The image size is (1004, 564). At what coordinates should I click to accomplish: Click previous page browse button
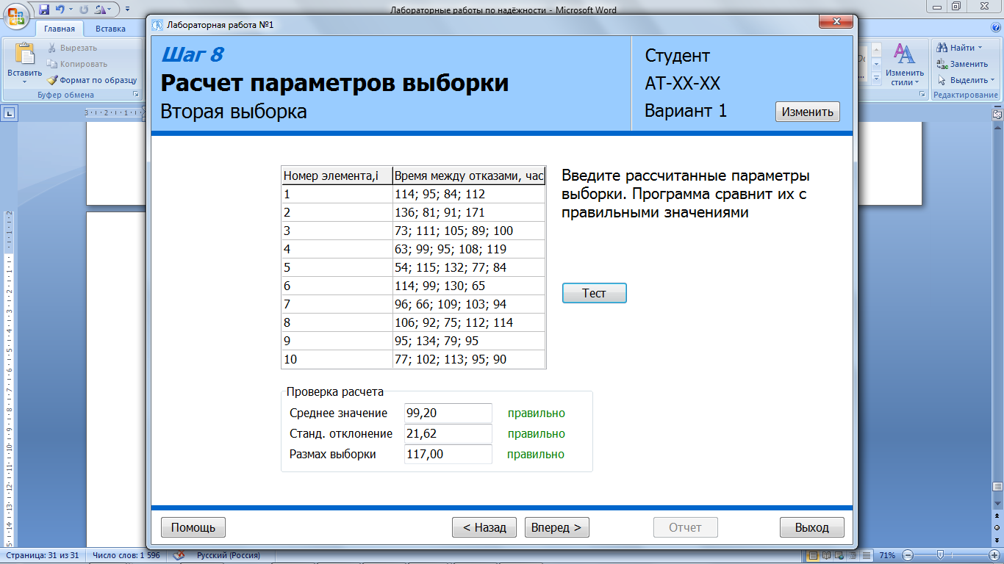click(997, 517)
